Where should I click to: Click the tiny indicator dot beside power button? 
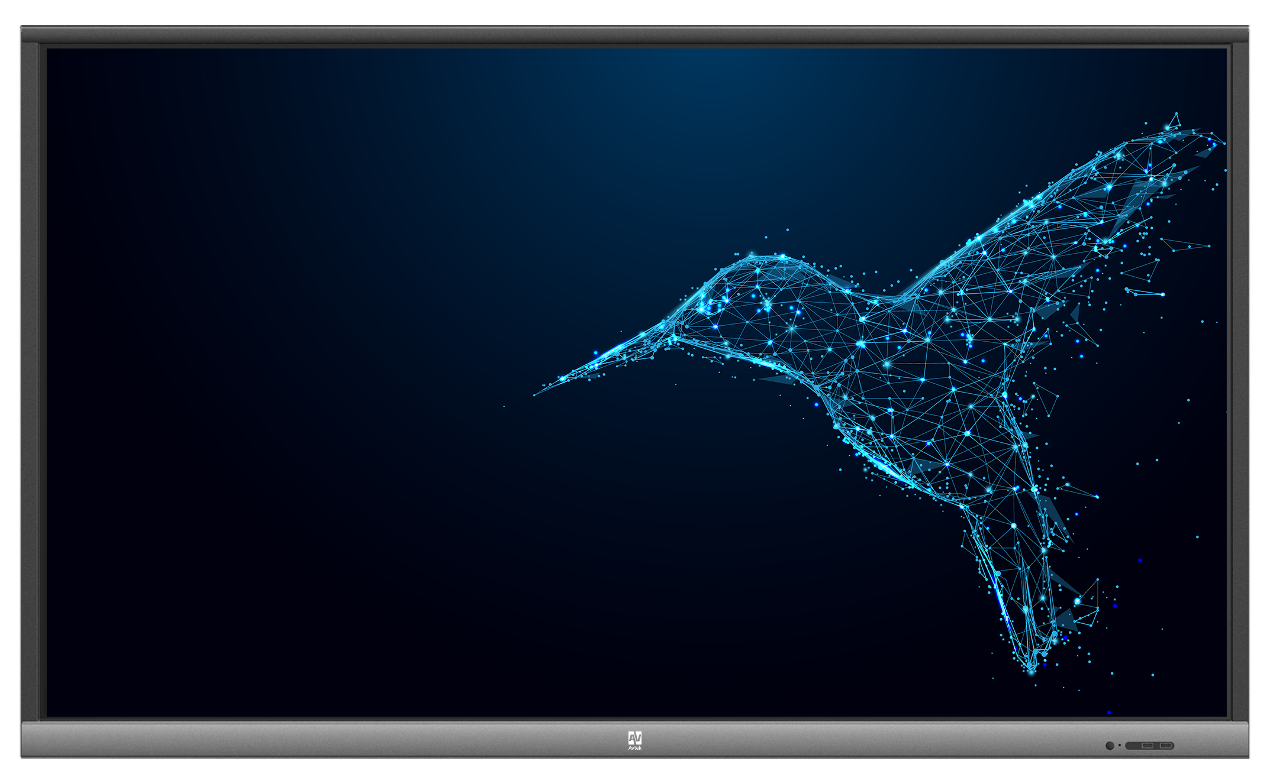pos(1120,745)
